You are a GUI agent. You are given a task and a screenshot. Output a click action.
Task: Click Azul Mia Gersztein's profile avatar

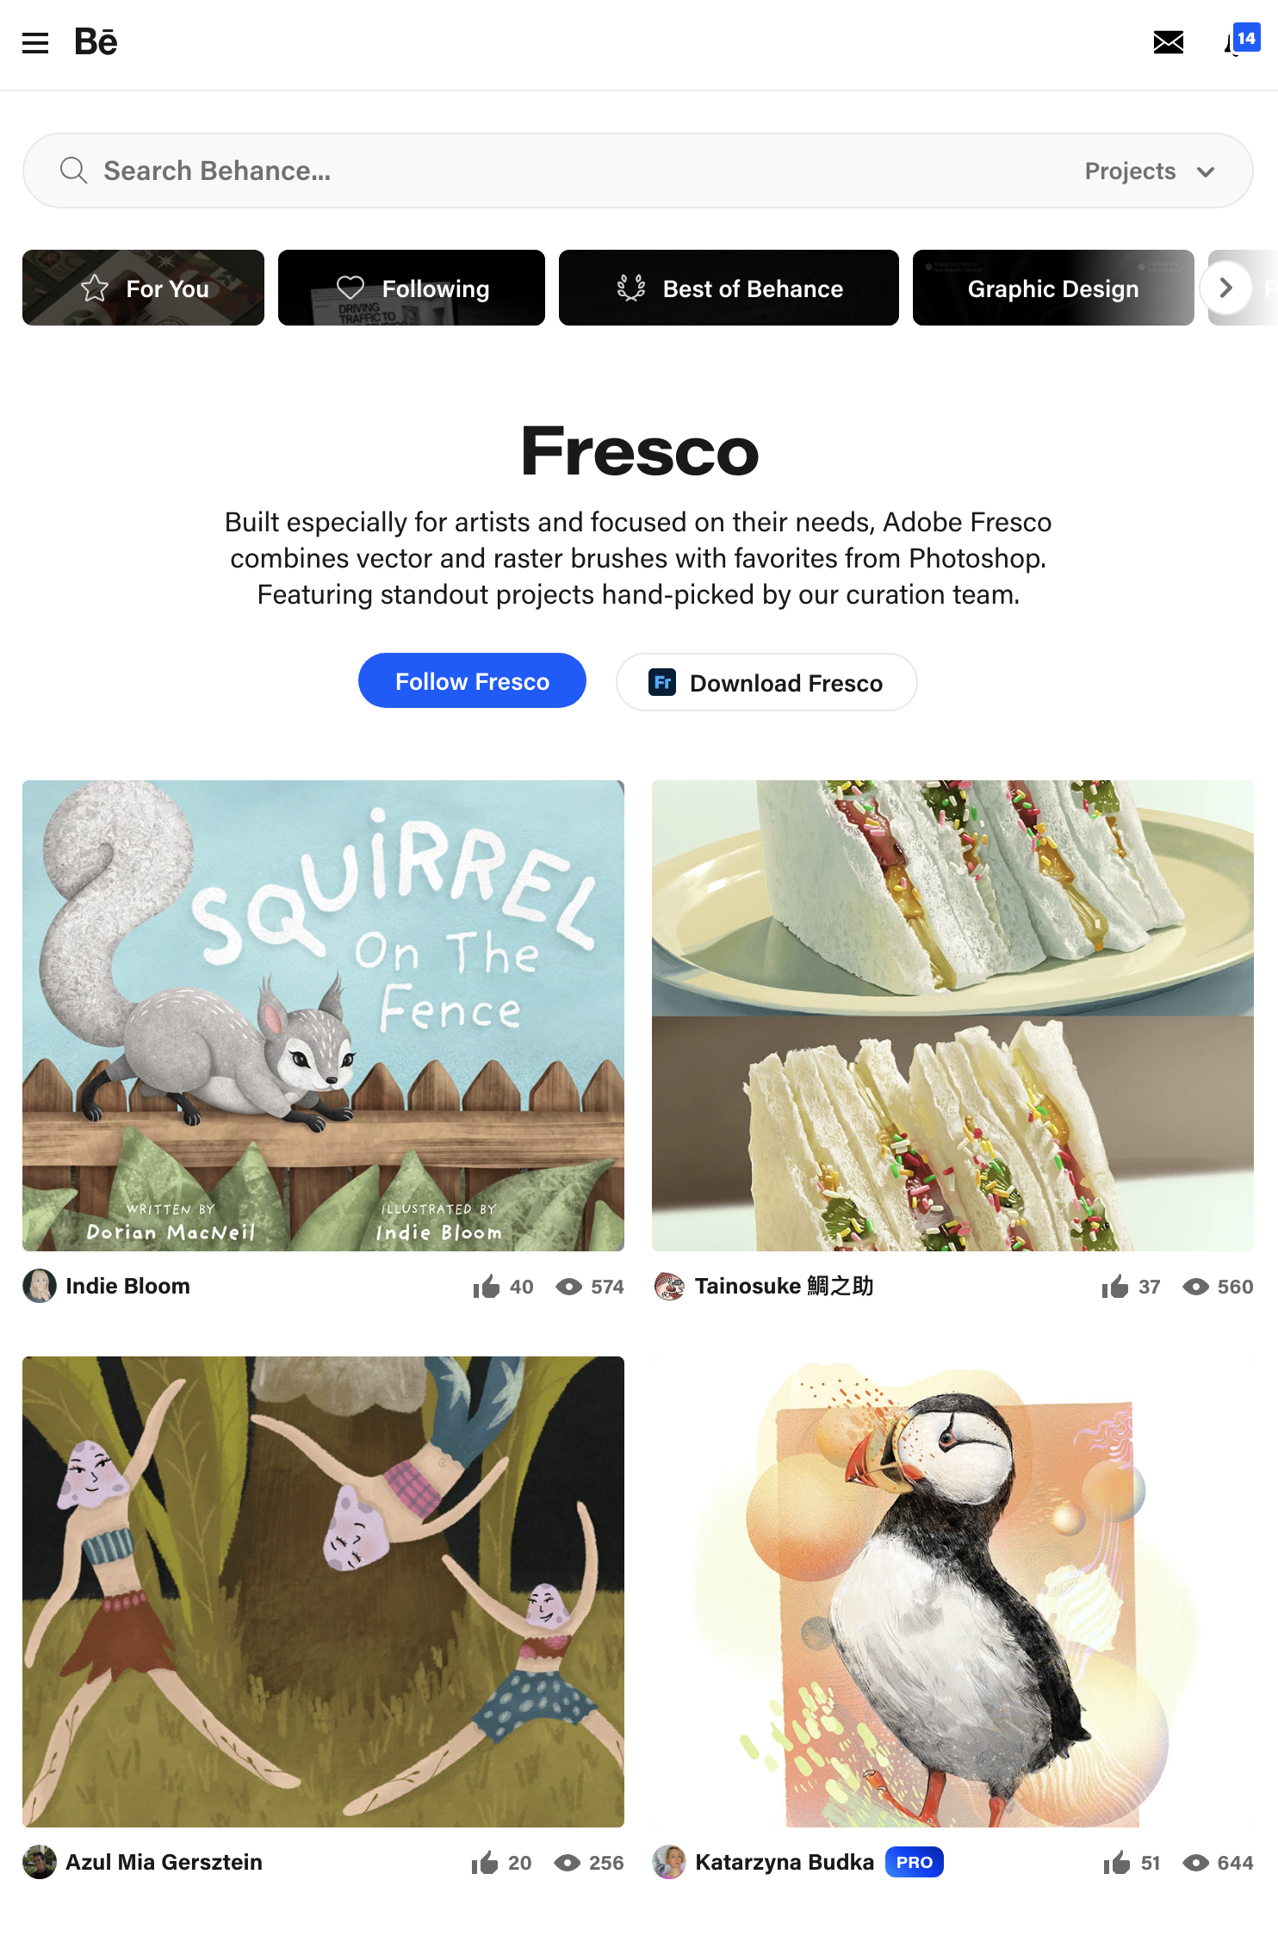pos(40,1862)
